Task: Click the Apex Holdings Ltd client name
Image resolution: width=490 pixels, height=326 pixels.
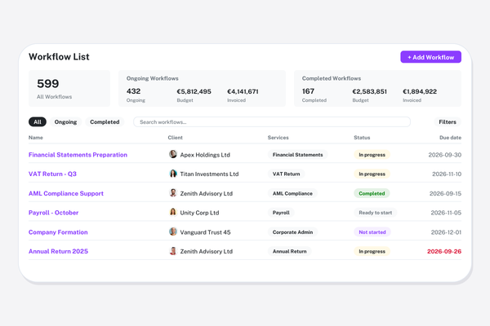Action: [x=205, y=155]
